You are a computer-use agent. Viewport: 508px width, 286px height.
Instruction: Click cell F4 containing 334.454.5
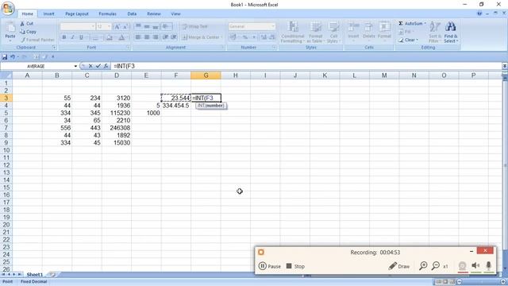tap(176, 106)
